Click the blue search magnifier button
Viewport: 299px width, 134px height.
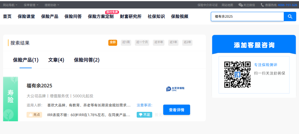(290, 16)
